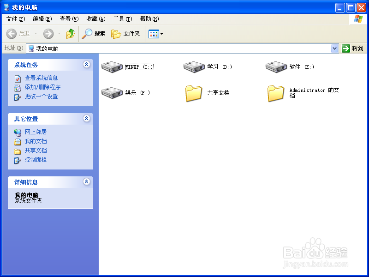This screenshot has height=277, width=369.
Task: Open the Forward history dropdown arrow
Action: tap(59, 34)
